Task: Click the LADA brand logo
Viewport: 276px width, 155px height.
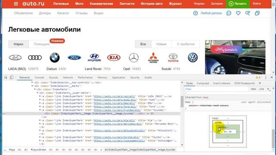Action: (16, 57)
